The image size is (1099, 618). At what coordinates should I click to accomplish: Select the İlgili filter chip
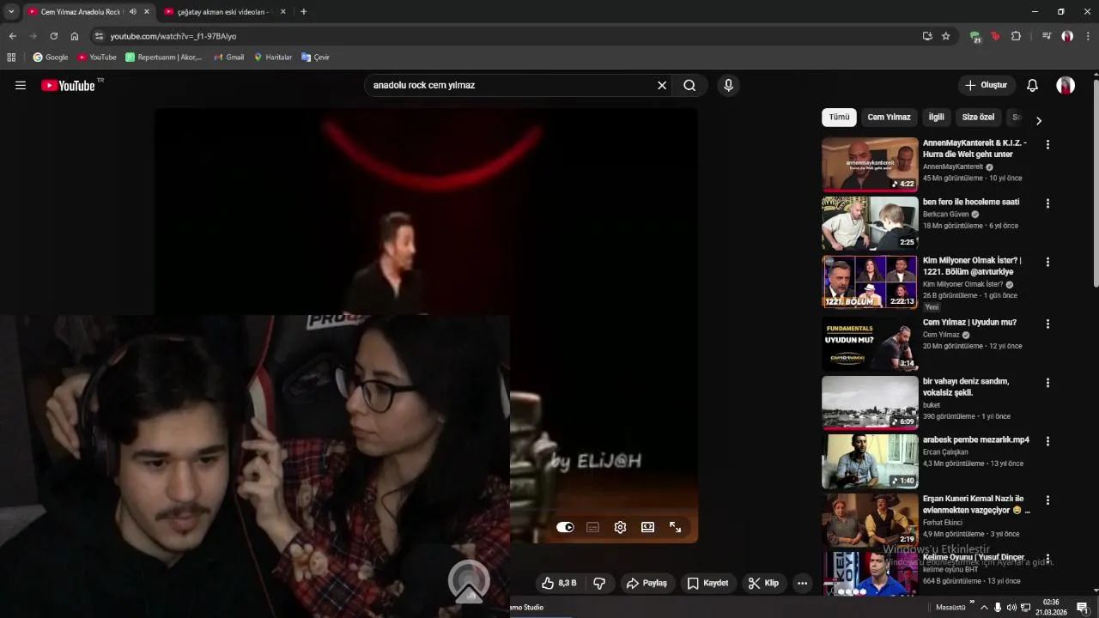point(936,117)
